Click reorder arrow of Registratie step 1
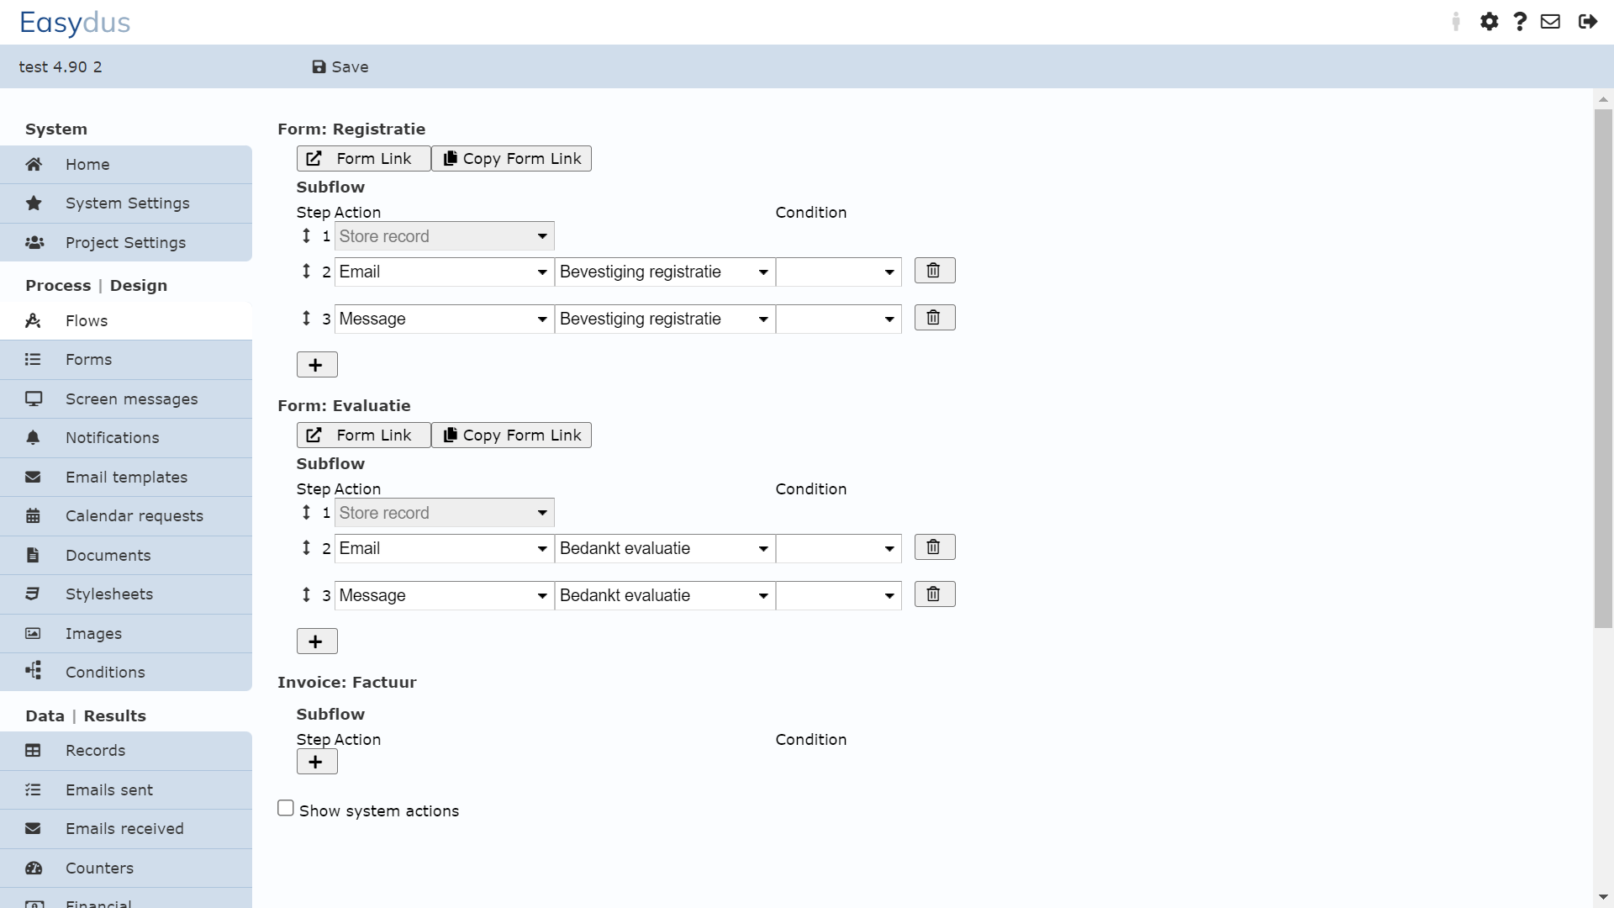 click(x=306, y=235)
